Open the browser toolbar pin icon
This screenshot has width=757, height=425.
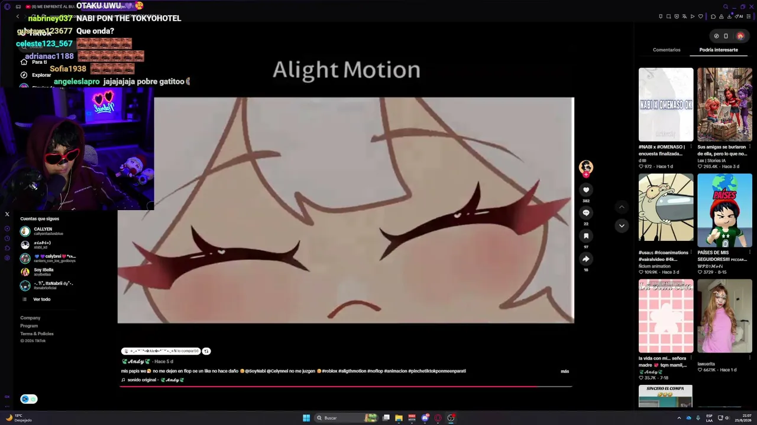coord(661,17)
